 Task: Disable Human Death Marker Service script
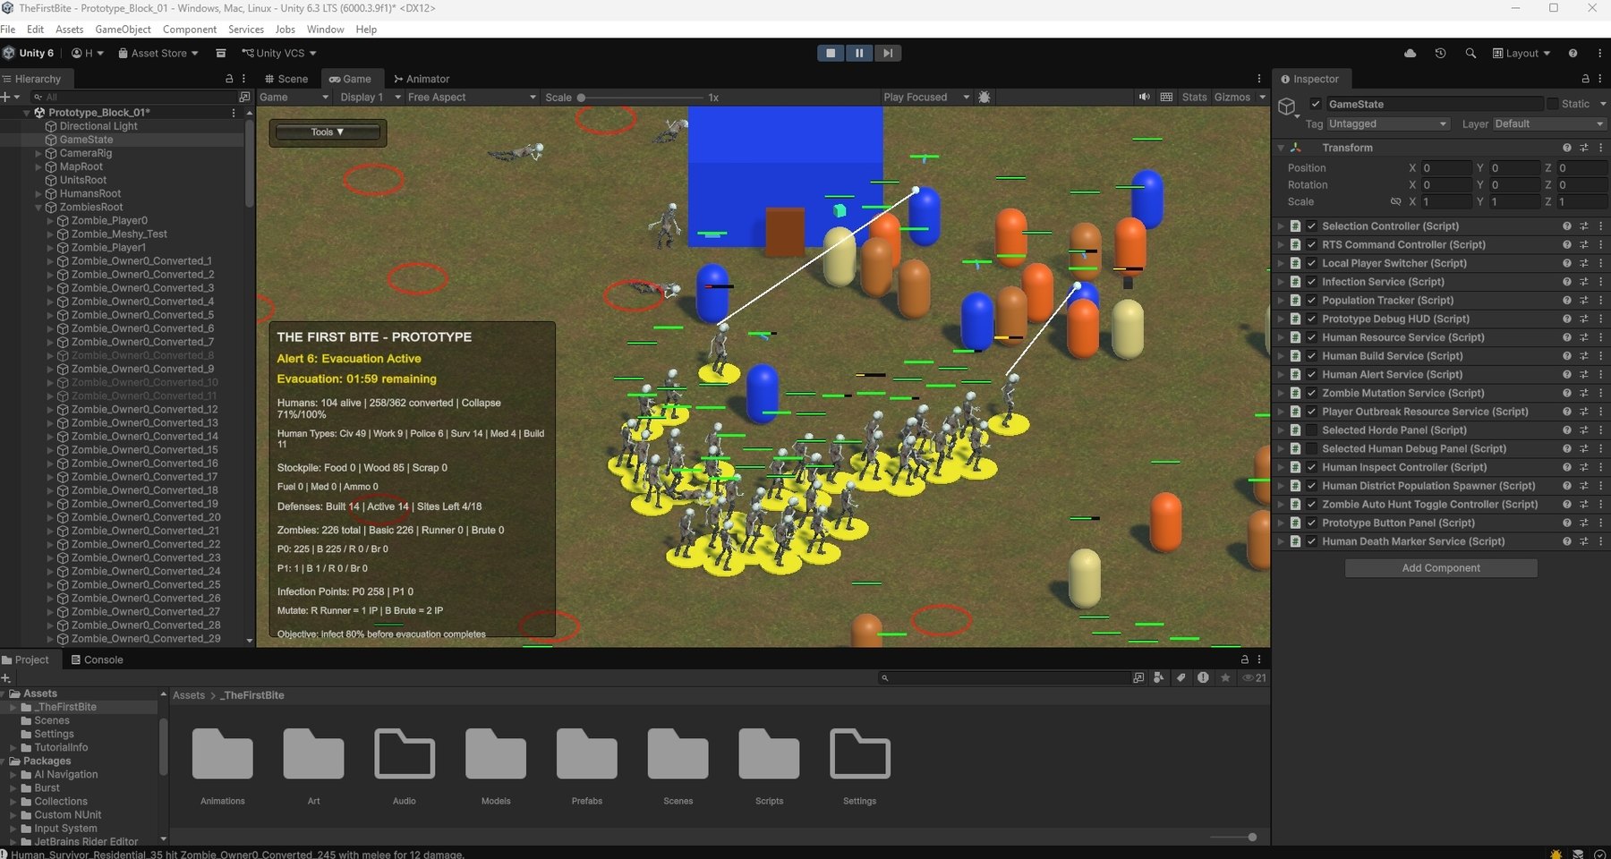pyautogui.click(x=1311, y=541)
